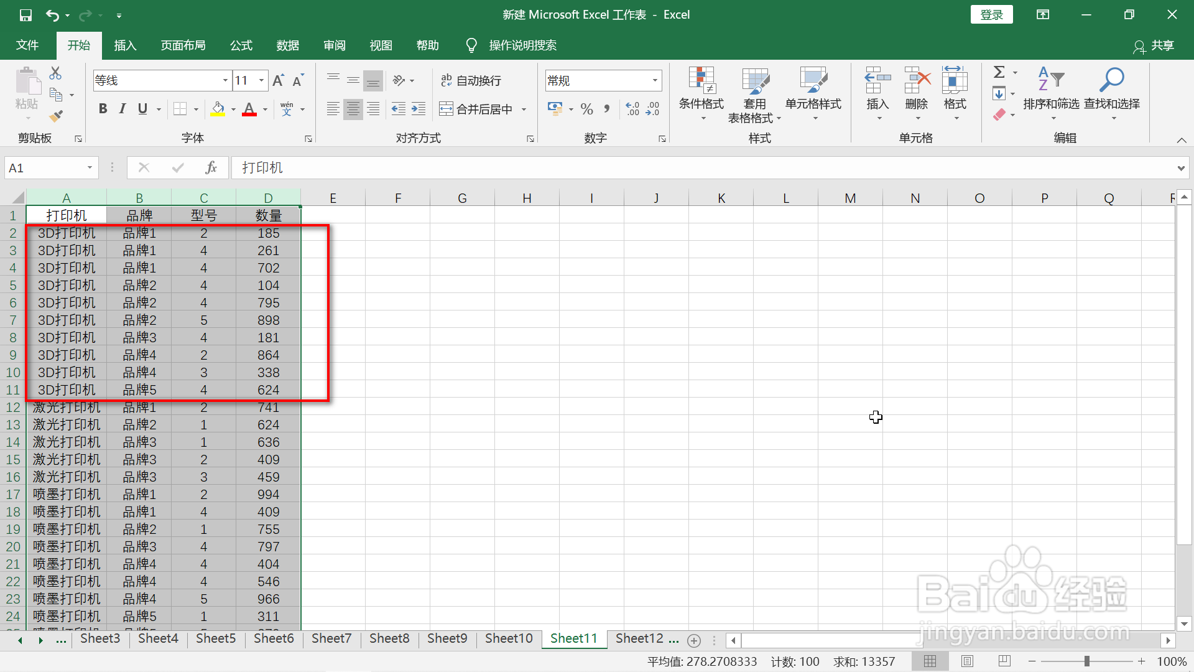Screen dimensions: 1194x672
Task: Enable right text alignment
Action: [373, 109]
